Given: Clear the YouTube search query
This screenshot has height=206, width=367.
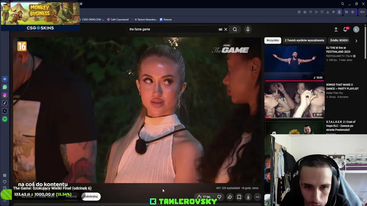Looking at the screenshot, I should tap(226, 29).
